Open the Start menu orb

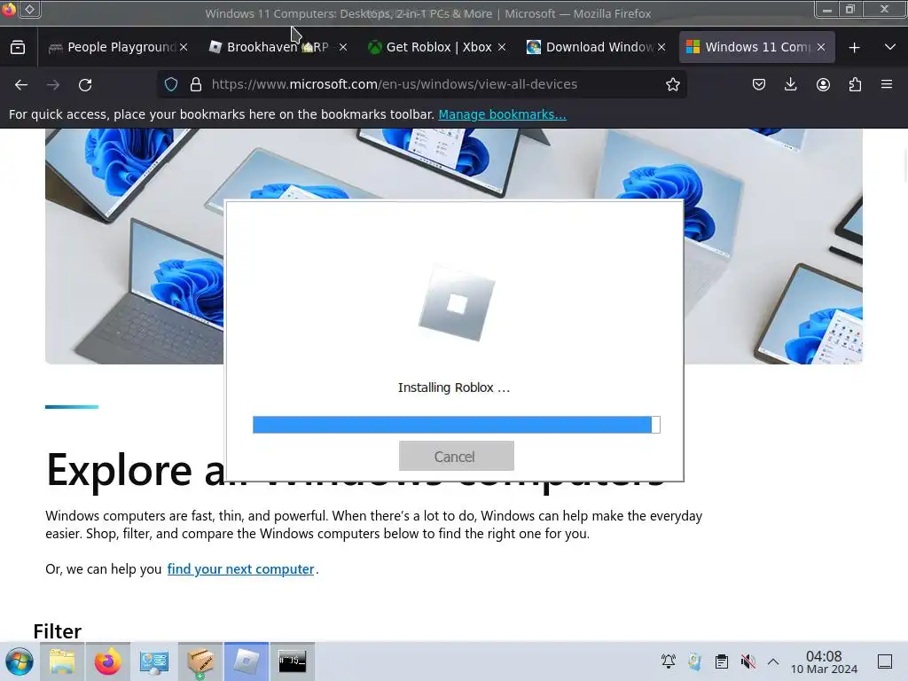[20, 661]
